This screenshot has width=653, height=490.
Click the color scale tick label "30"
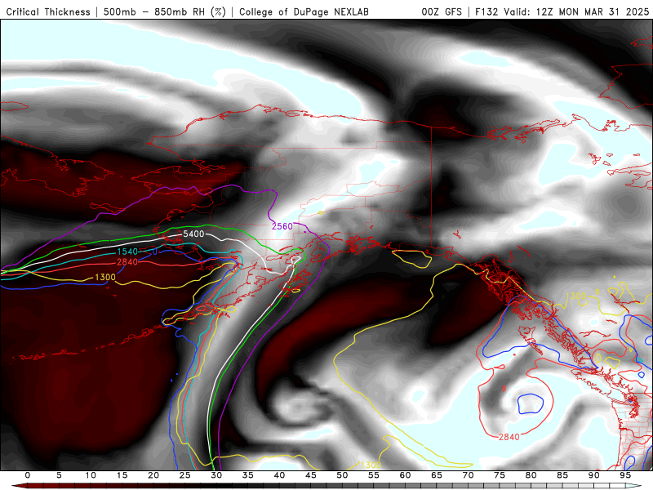216,475
